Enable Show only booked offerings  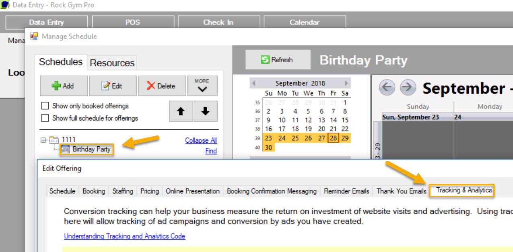pyautogui.click(x=45, y=106)
